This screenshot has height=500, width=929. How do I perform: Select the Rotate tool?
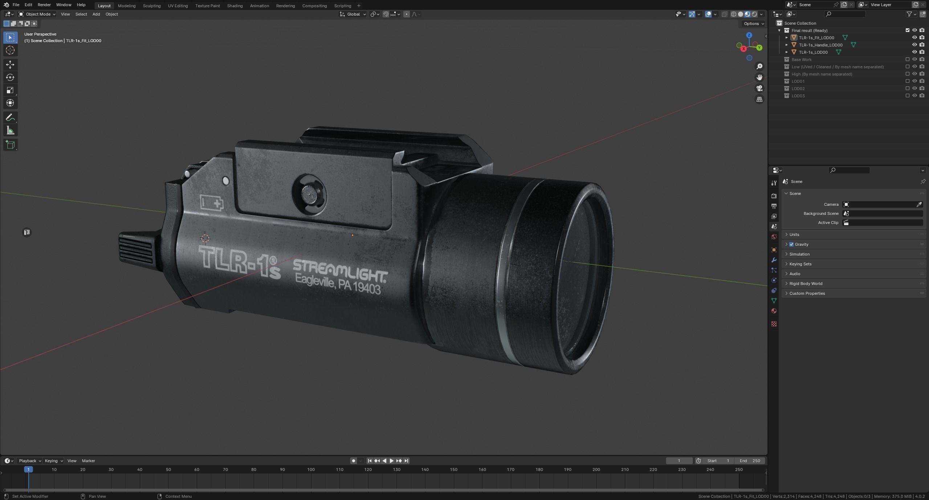pyautogui.click(x=10, y=77)
